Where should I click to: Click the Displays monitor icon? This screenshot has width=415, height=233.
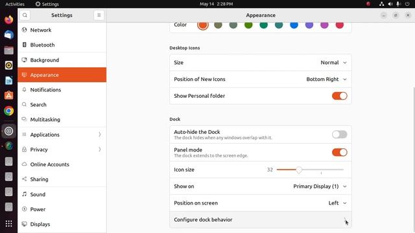click(x=25, y=224)
